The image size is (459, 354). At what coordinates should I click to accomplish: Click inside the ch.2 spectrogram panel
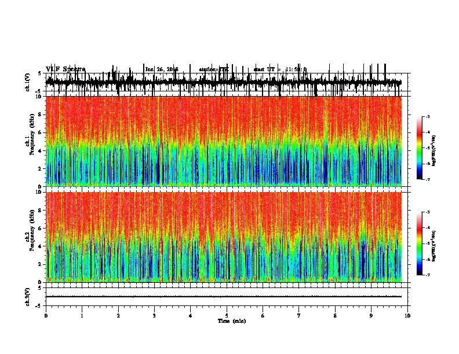[224, 237]
